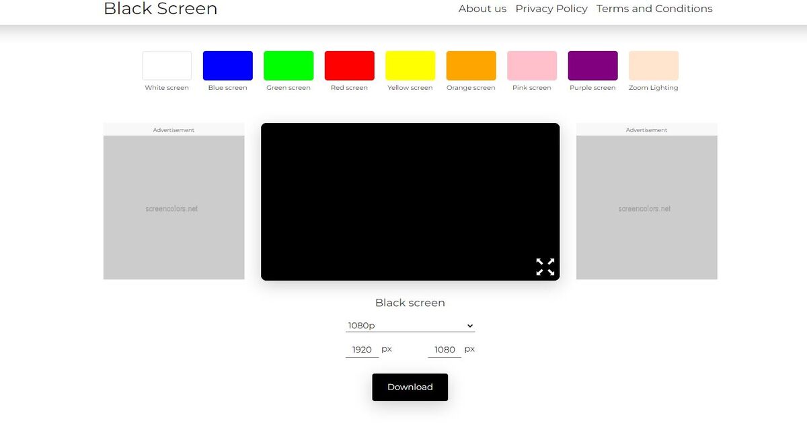Edit the 1080 height field
Viewport: 807px width, 423px height.
pyautogui.click(x=445, y=349)
